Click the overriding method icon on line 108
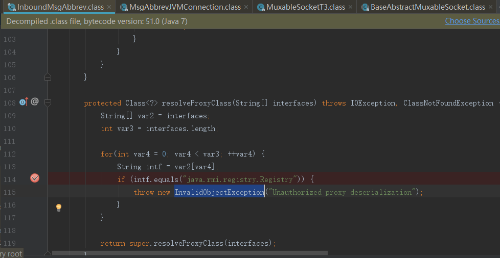The width and height of the screenshot is (500, 258). click(x=24, y=102)
